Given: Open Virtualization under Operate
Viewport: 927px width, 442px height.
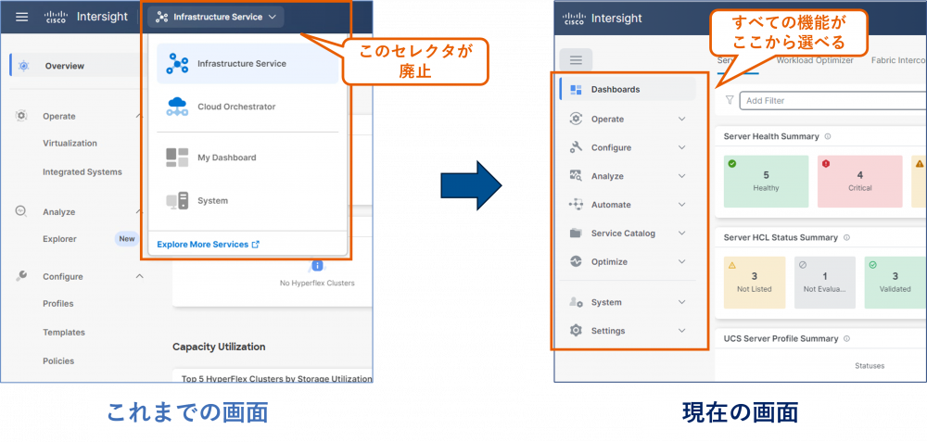Looking at the screenshot, I should tap(70, 143).
